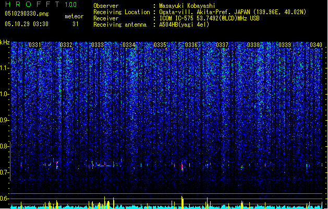The image size is (328, 209).
Task: Click the 0335 time marker
Action: click(160, 45)
